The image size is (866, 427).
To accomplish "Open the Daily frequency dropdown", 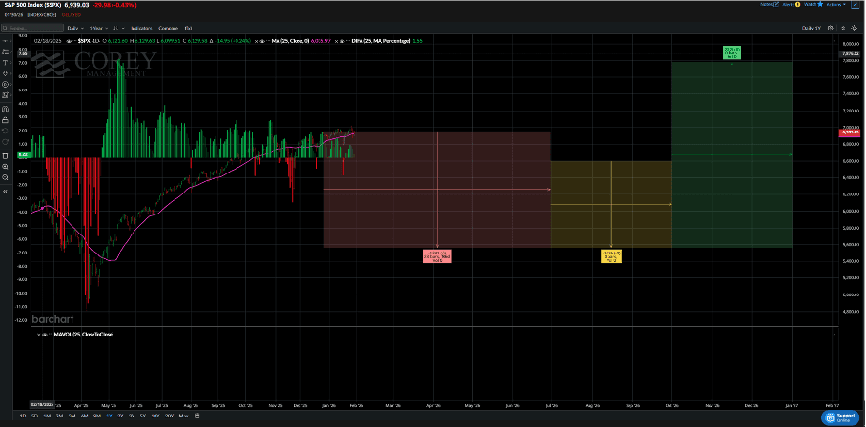I will point(75,28).
